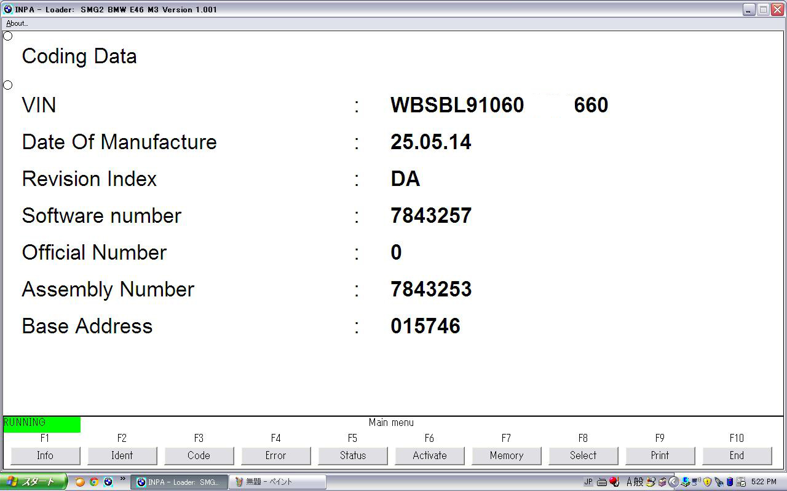Click the VIN label
Viewport: 787px width, 491px height.
click(x=39, y=105)
